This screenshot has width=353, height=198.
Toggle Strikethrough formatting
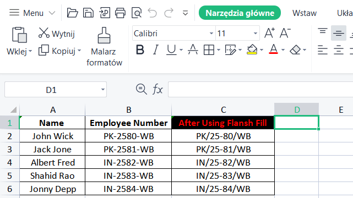click(x=193, y=50)
